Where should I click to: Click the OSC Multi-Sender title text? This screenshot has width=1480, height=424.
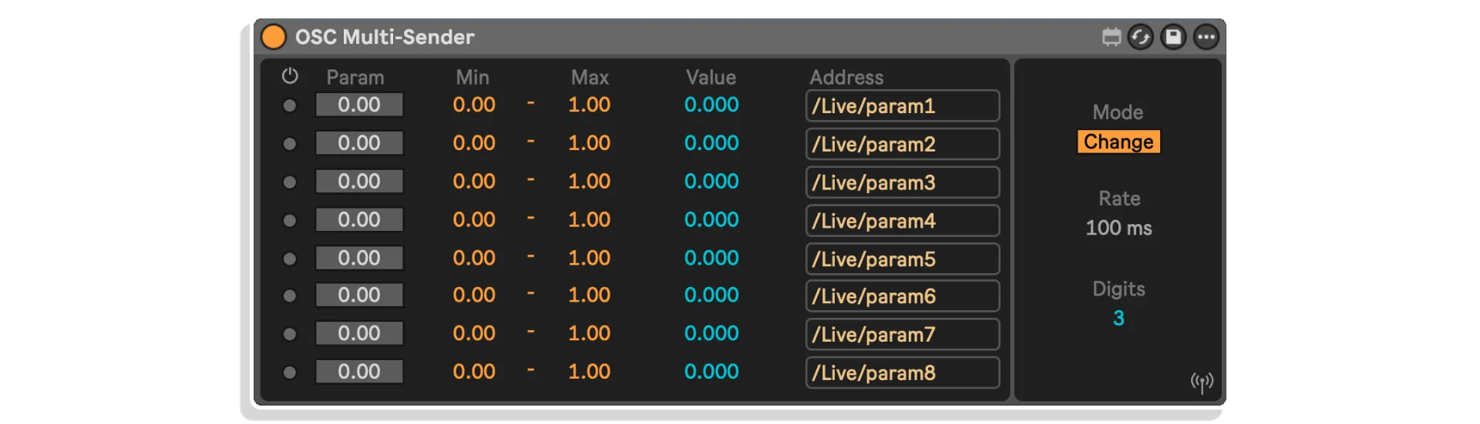tap(385, 37)
